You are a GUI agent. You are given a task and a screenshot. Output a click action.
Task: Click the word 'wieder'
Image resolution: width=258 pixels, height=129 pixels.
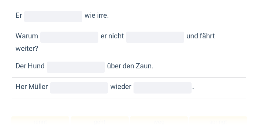point(121,87)
